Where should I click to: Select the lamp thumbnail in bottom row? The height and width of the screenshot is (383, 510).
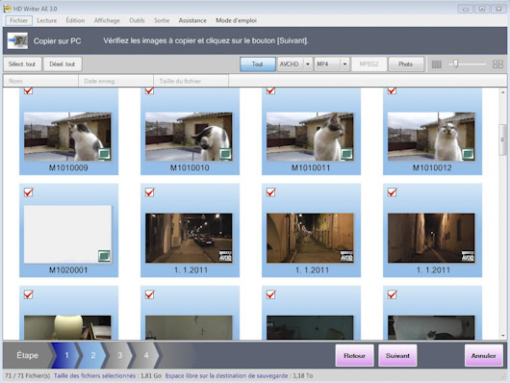pyautogui.click(x=67, y=328)
